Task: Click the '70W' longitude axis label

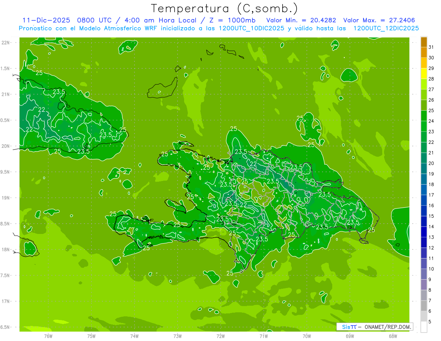Action: [307, 336]
